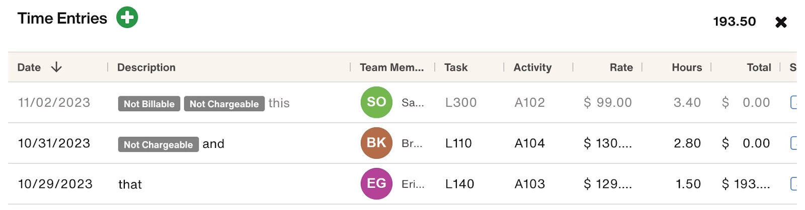Viewport: 805px width, 210px height.
Task: Click Not Chargeable tag on 10/31/2023 row
Action: pyautogui.click(x=158, y=144)
